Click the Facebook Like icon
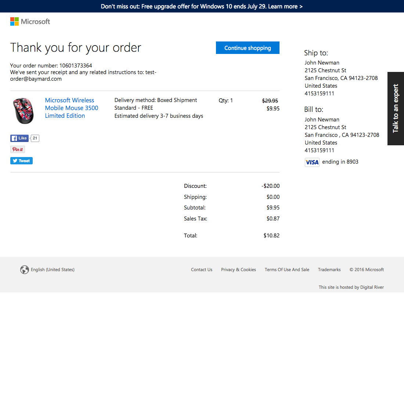404x397 pixels. click(15, 138)
